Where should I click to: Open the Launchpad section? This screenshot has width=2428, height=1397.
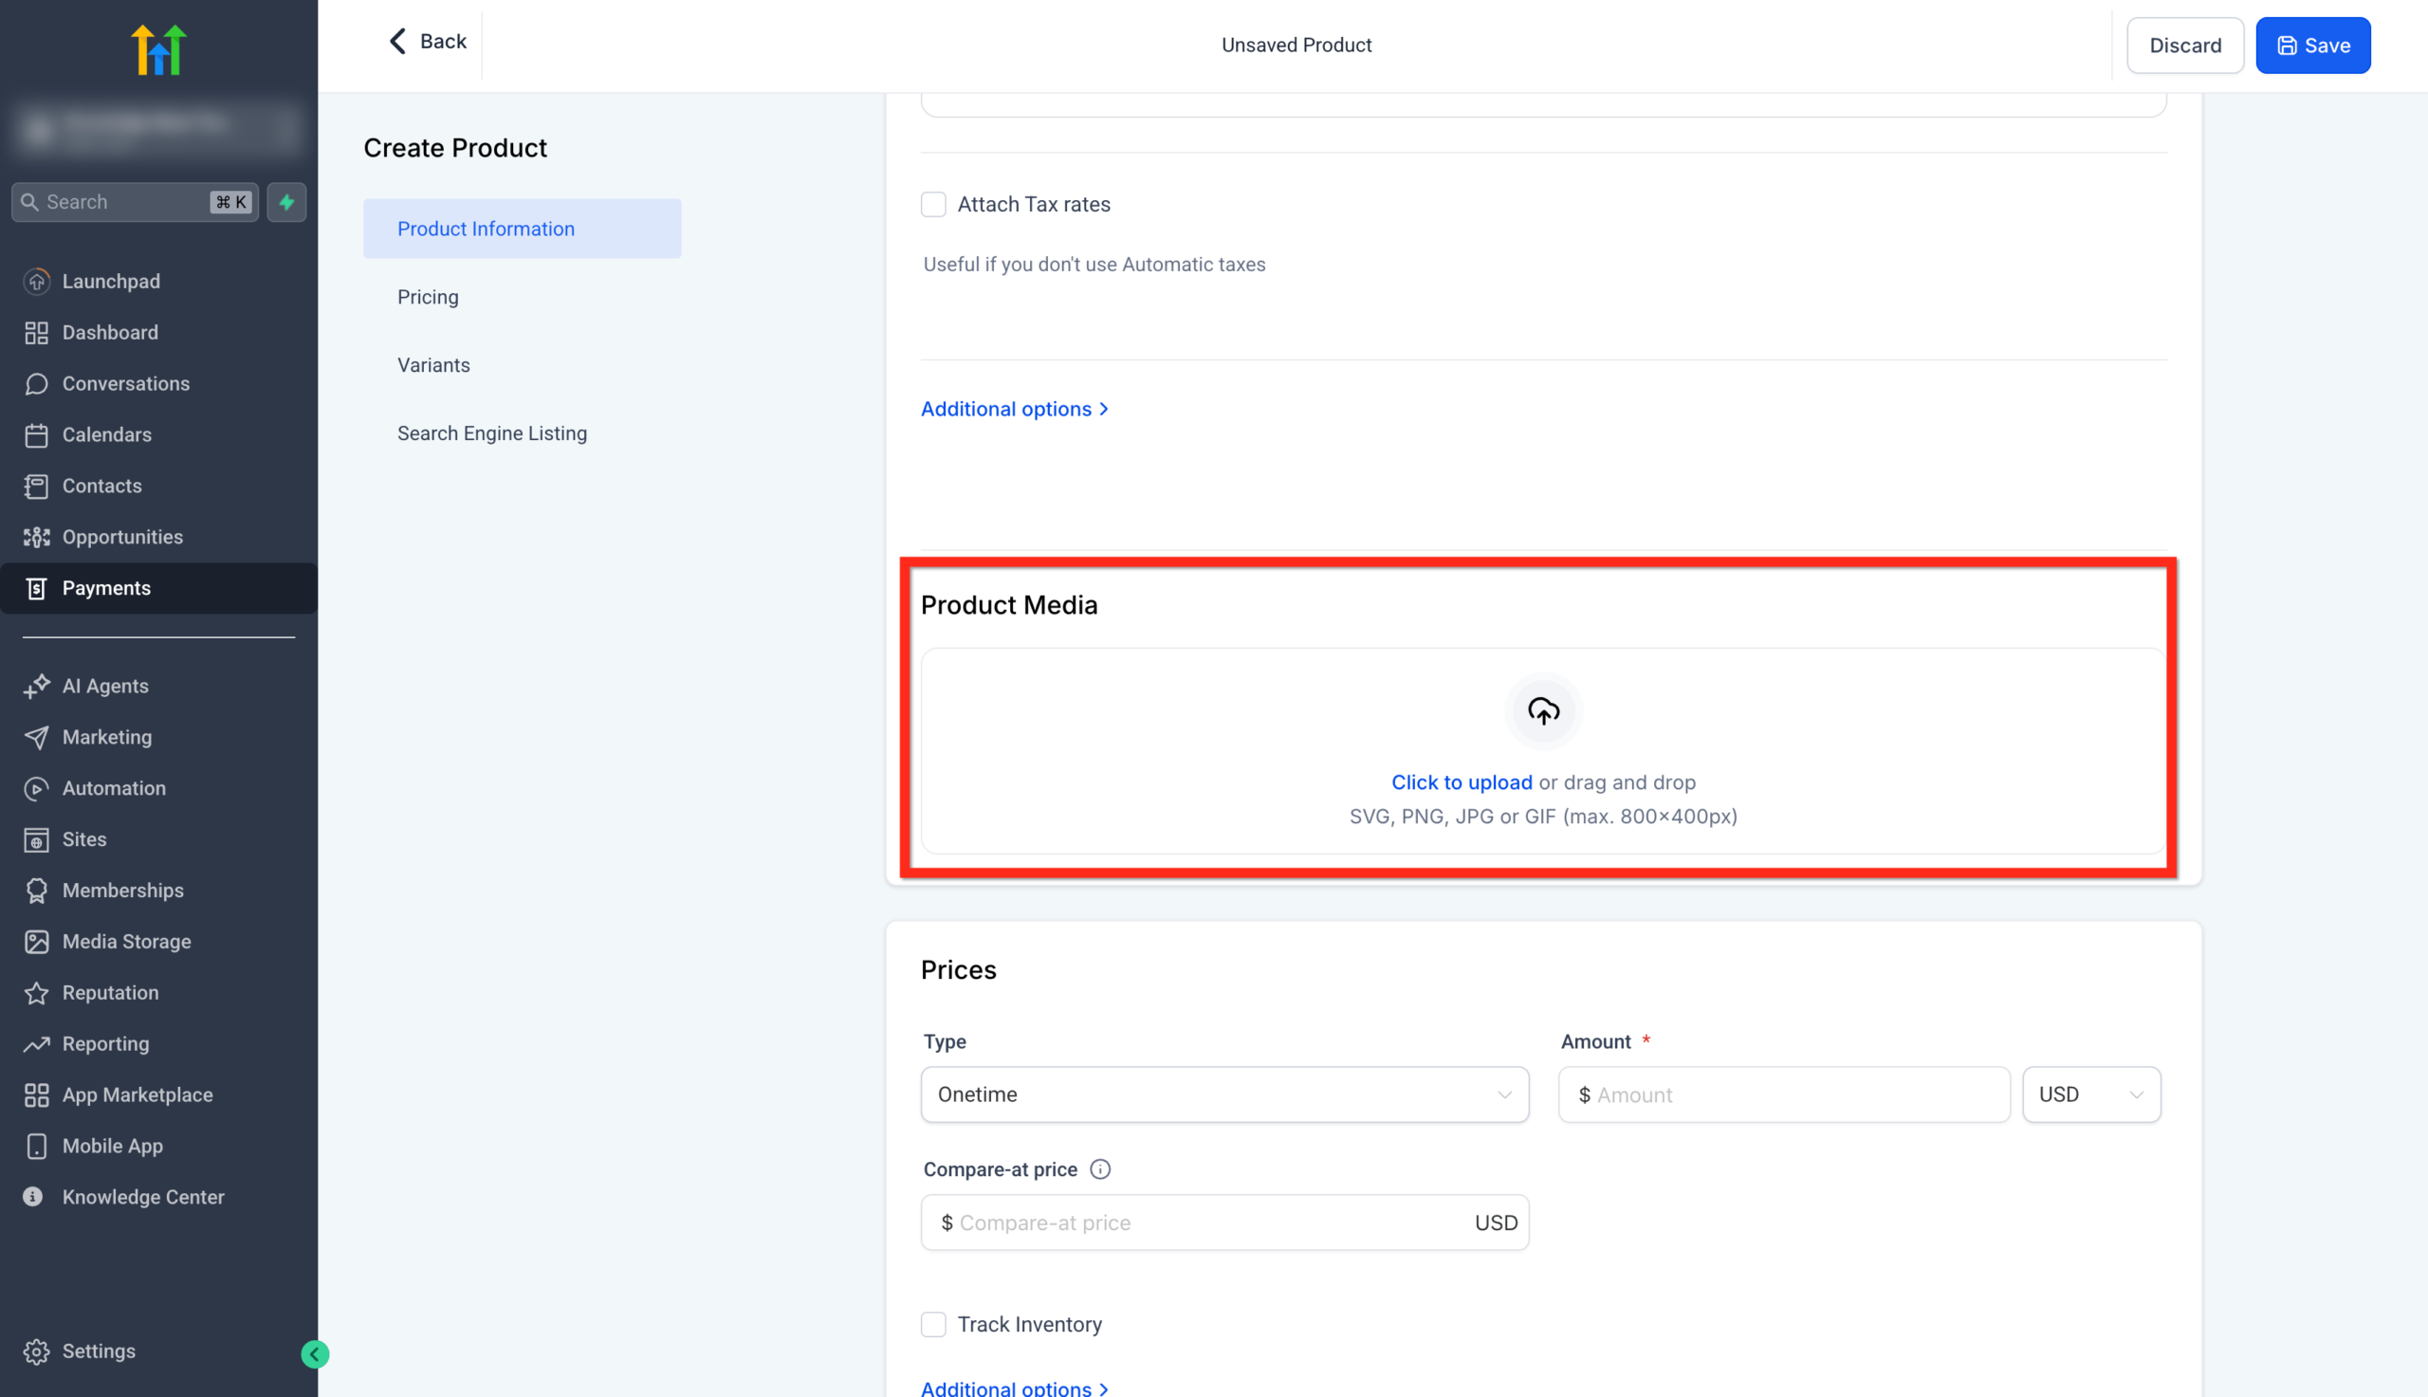point(110,280)
